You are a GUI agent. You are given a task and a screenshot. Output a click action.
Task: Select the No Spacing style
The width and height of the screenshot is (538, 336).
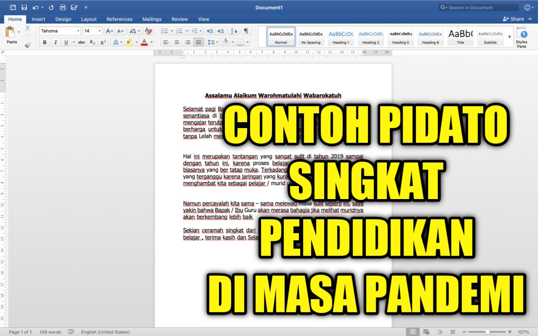pos(311,37)
